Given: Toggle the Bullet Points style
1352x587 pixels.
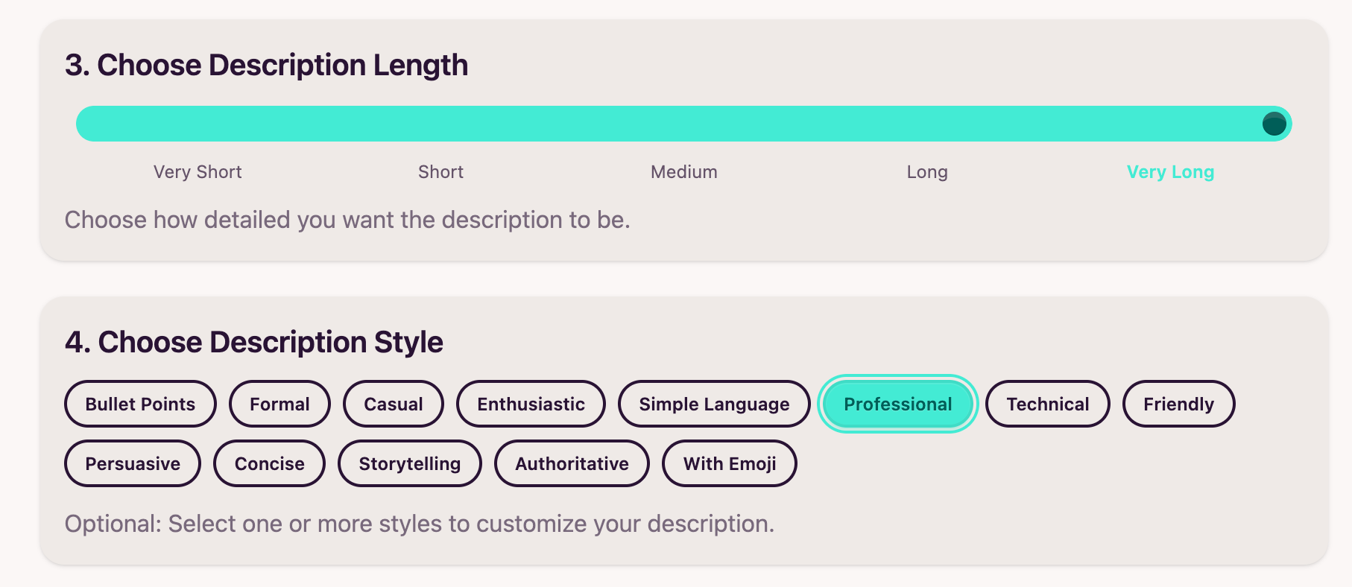Looking at the screenshot, I should pos(139,404).
